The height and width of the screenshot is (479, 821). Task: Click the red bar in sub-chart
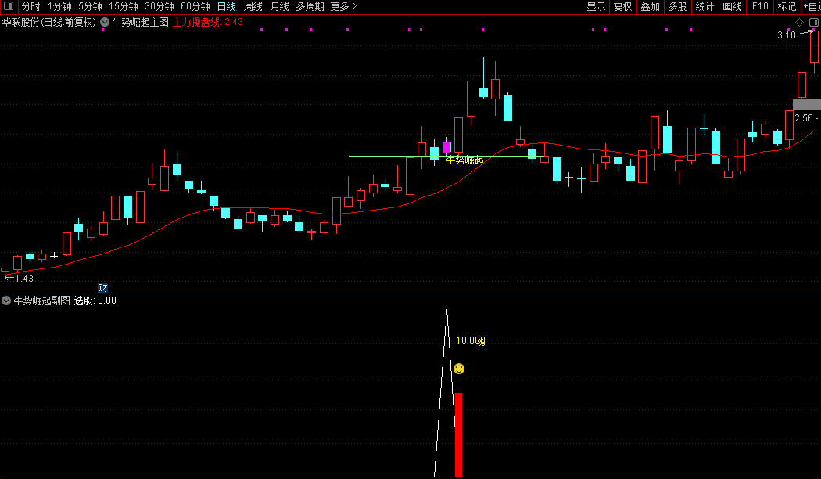pyautogui.click(x=459, y=435)
